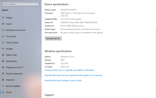
Task: Click the Shared experiences icon
Action: click(x=3, y=73)
